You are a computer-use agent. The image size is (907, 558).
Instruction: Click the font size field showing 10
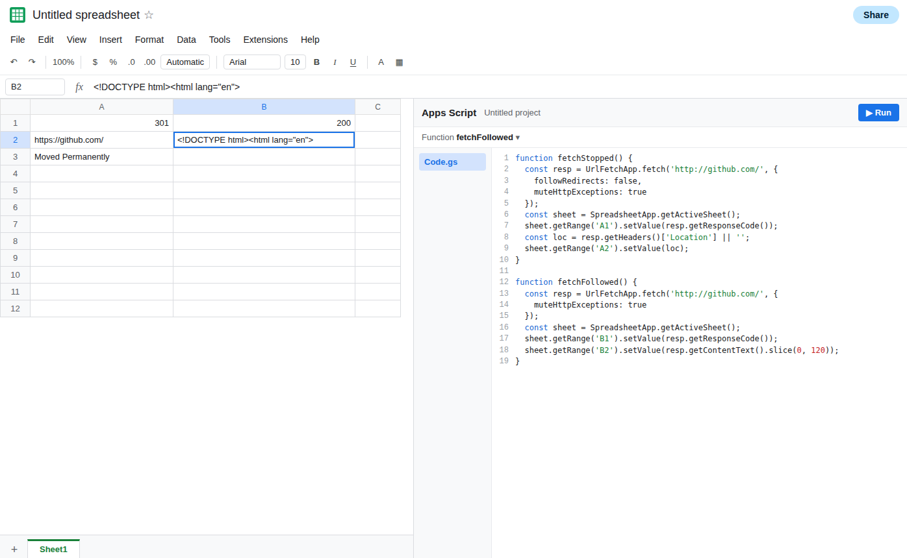[x=295, y=62]
